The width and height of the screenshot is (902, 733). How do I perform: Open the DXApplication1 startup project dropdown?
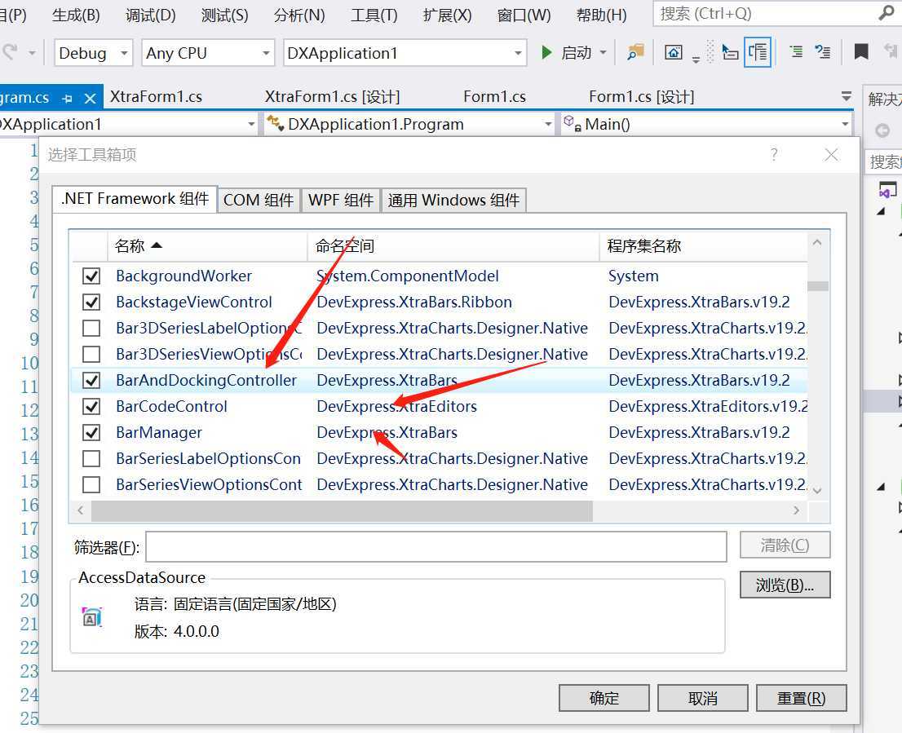[x=405, y=53]
